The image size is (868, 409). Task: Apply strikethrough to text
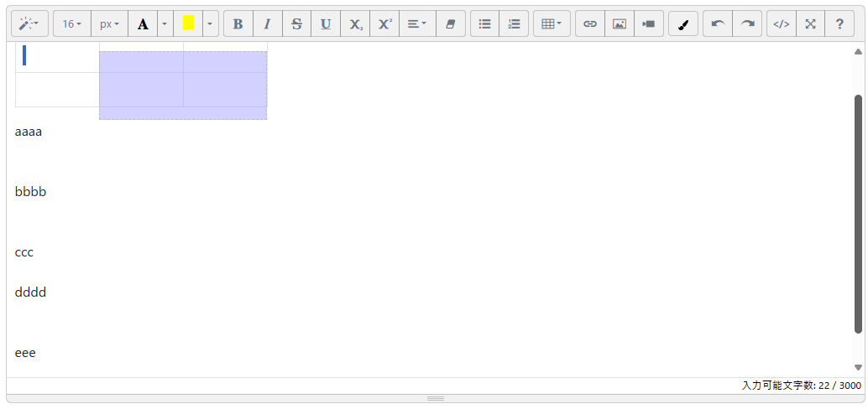coord(296,24)
